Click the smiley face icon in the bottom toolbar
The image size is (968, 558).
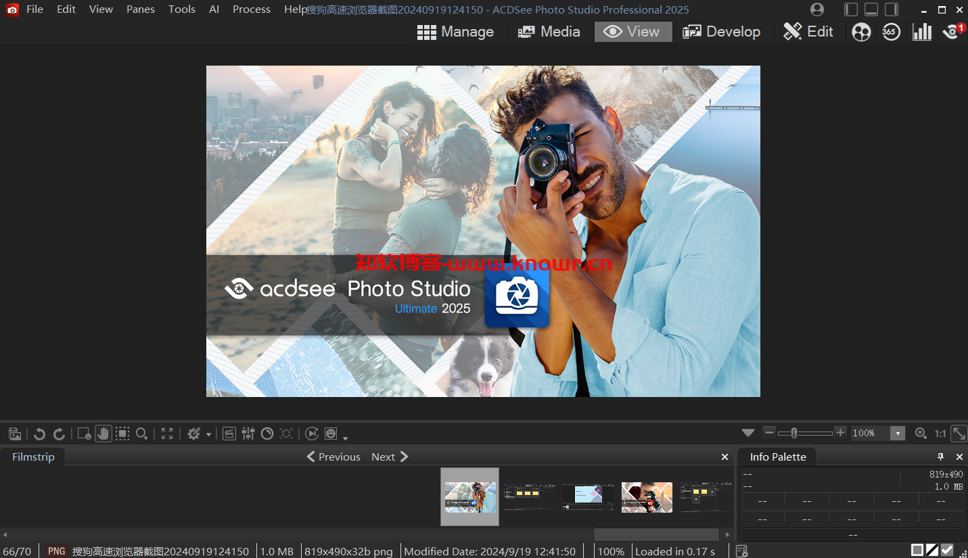331,434
